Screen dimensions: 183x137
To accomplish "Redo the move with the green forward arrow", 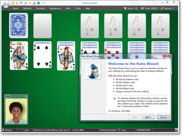I will (x=26, y=3).
